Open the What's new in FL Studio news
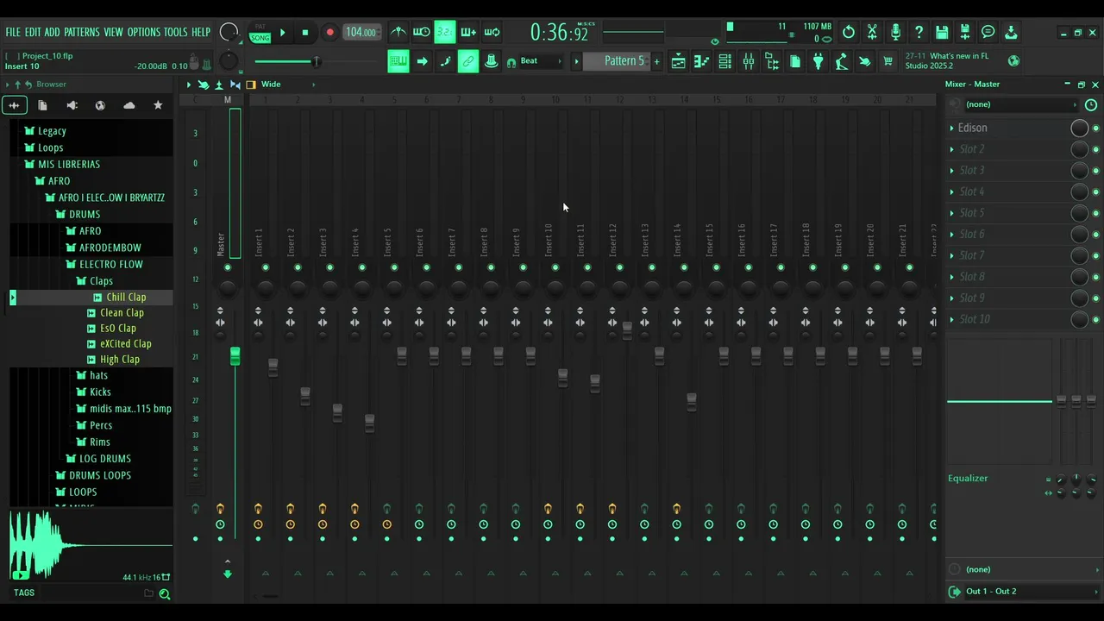 [x=947, y=61]
